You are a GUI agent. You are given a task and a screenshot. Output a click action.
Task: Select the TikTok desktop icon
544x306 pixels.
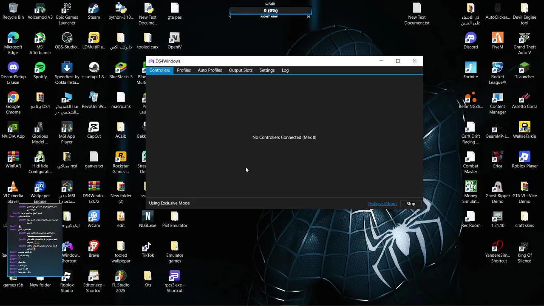[x=148, y=249]
